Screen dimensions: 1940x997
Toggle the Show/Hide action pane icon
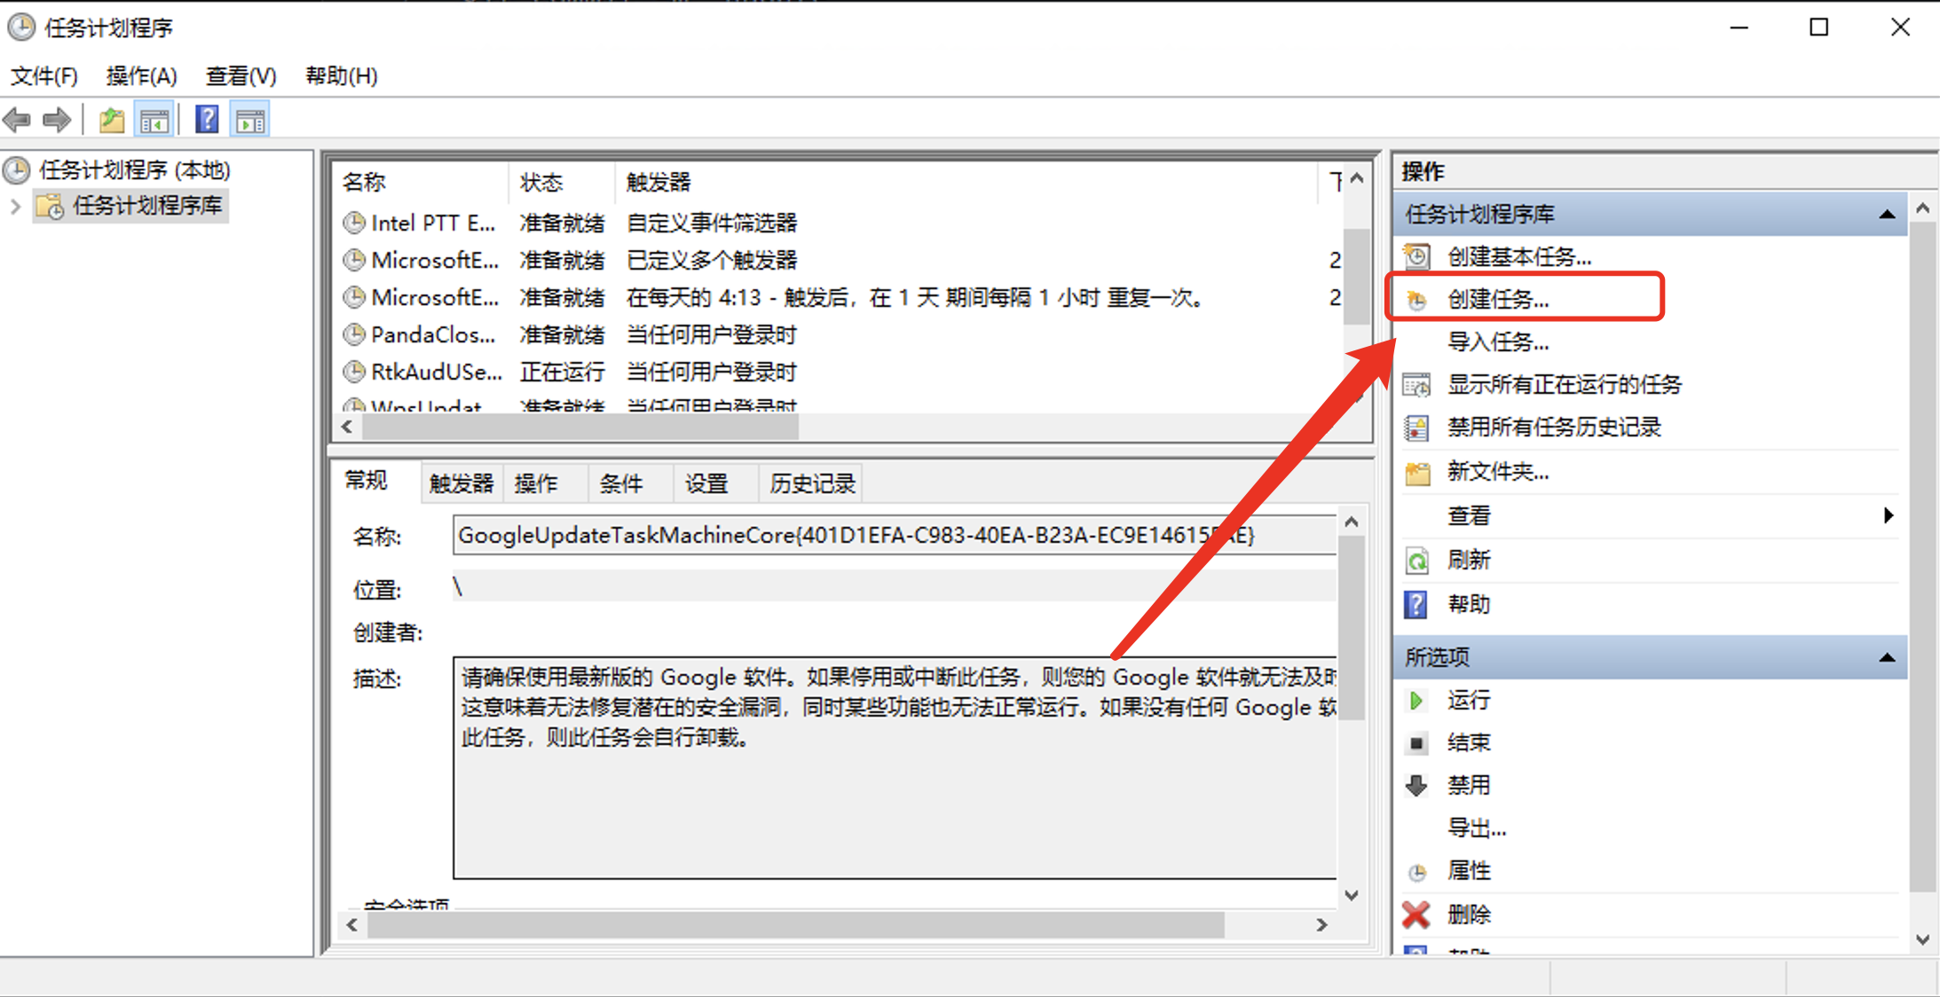tap(250, 120)
